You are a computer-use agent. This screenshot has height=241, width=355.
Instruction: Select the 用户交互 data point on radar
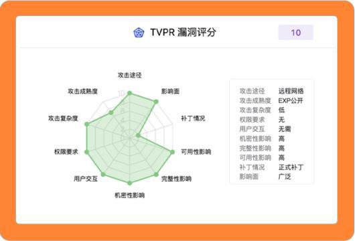coord(103,174)
